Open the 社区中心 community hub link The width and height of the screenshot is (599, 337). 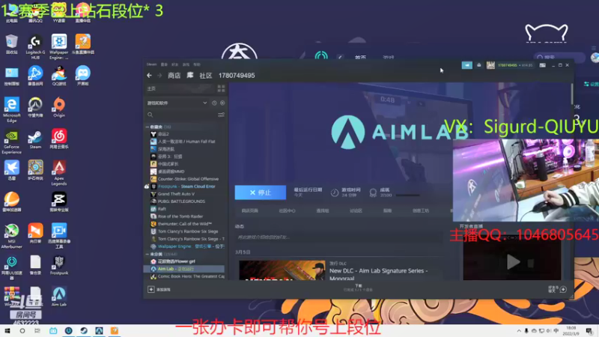pos(287,210)
